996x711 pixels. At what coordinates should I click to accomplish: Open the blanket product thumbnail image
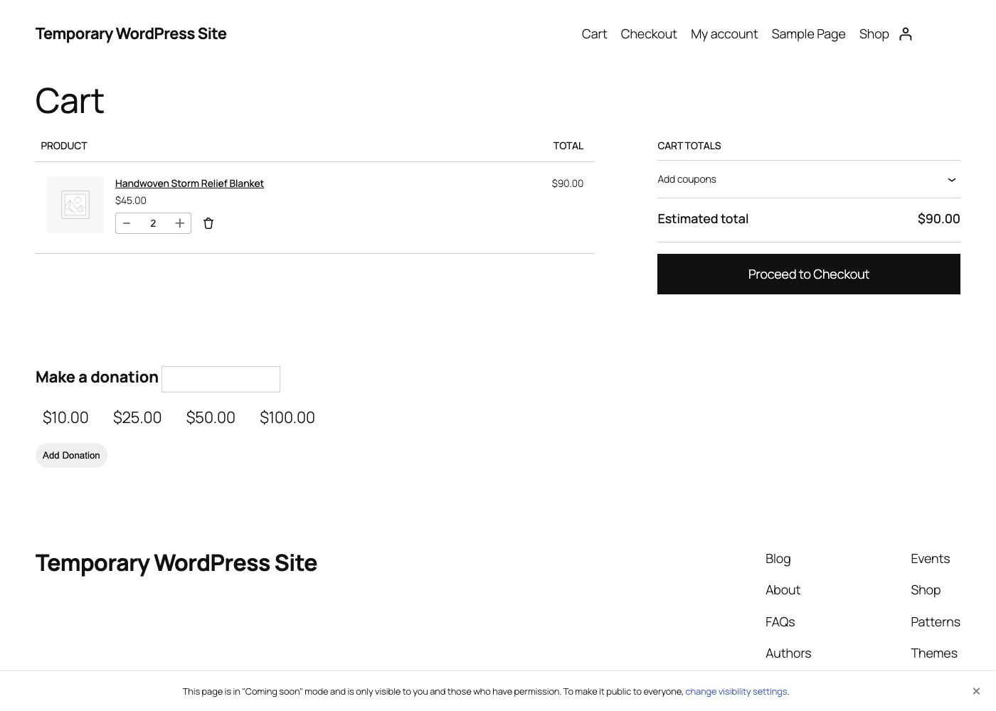click(75, 205)
